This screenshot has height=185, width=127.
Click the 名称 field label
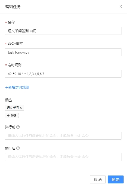tap(11, 22)
